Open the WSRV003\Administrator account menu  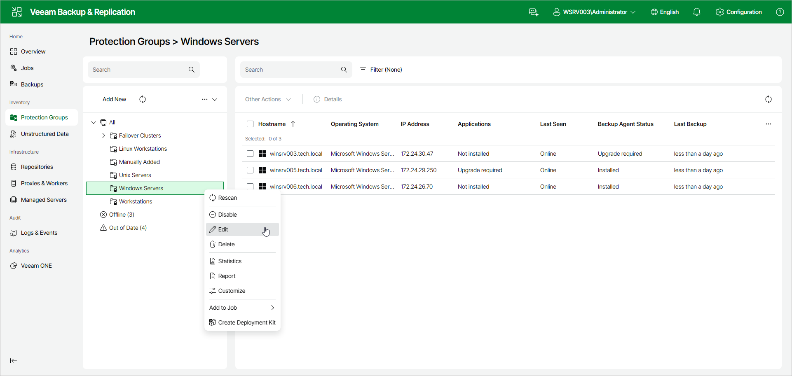click(594, 12)
